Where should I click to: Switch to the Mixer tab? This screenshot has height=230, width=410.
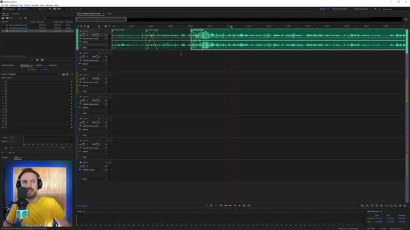pyautogui.click(x=110, y=13)
